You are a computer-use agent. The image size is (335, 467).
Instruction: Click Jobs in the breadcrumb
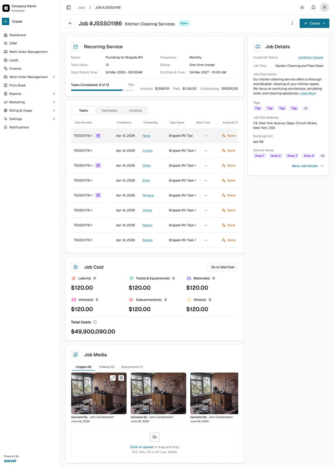tap(81, 7)
